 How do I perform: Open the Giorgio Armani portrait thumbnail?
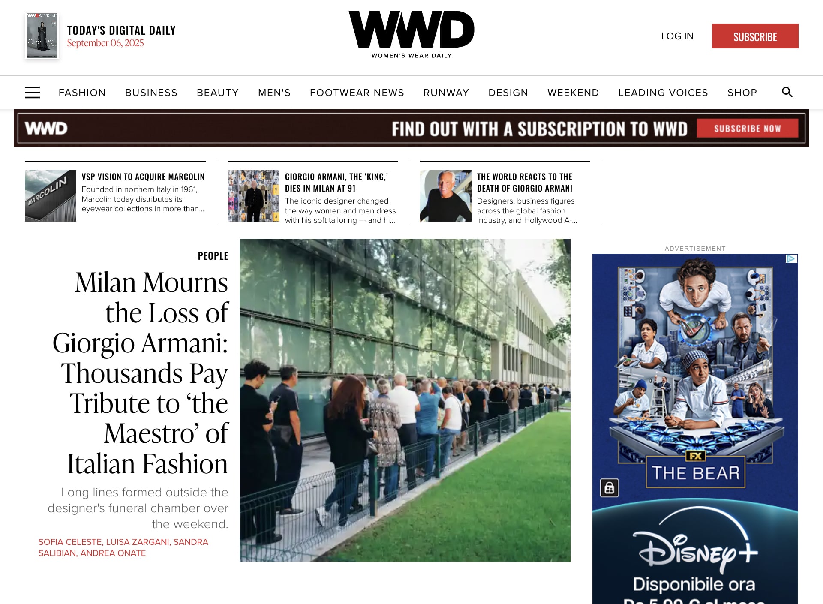click(446, 196)
